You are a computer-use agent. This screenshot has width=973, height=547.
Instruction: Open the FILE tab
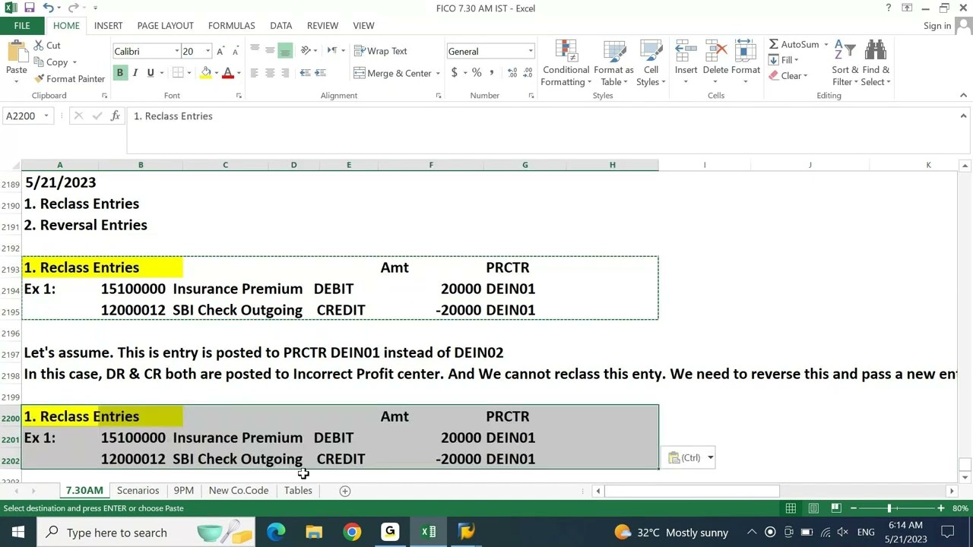tap(22, 26)
